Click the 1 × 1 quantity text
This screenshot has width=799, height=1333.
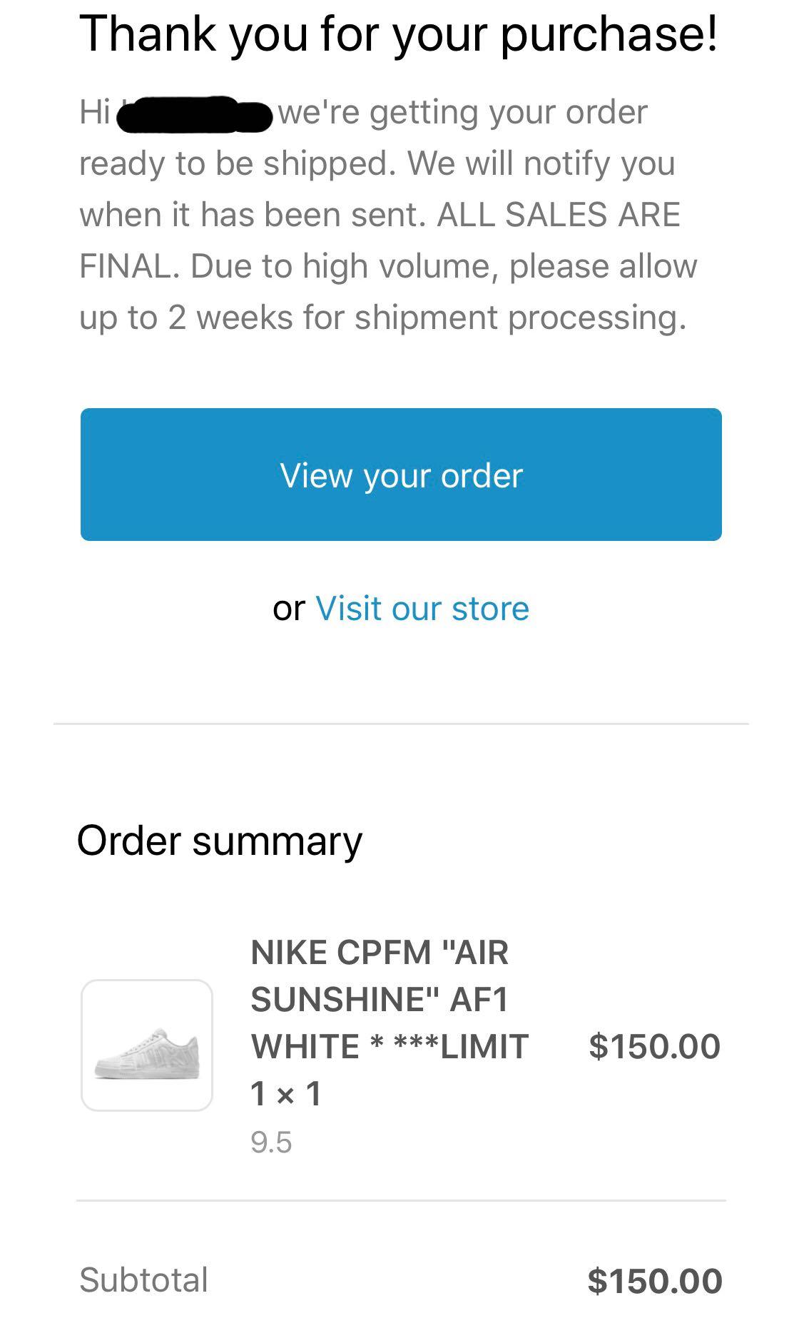coord(286,1094)
